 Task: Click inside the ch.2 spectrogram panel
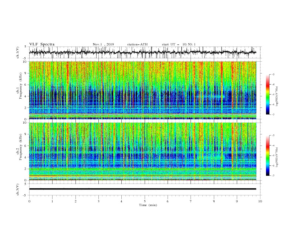(142, 151)
